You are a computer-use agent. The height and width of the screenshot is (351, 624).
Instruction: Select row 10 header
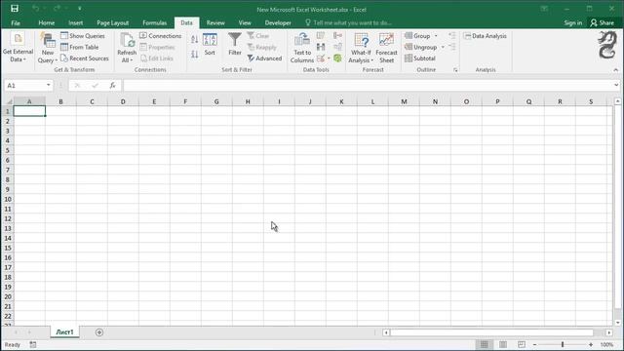[x=8, y=199]
